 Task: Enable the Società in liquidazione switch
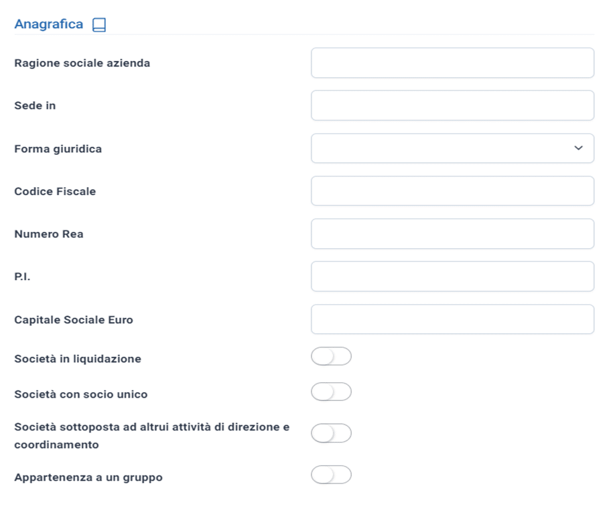coord(331,356)
